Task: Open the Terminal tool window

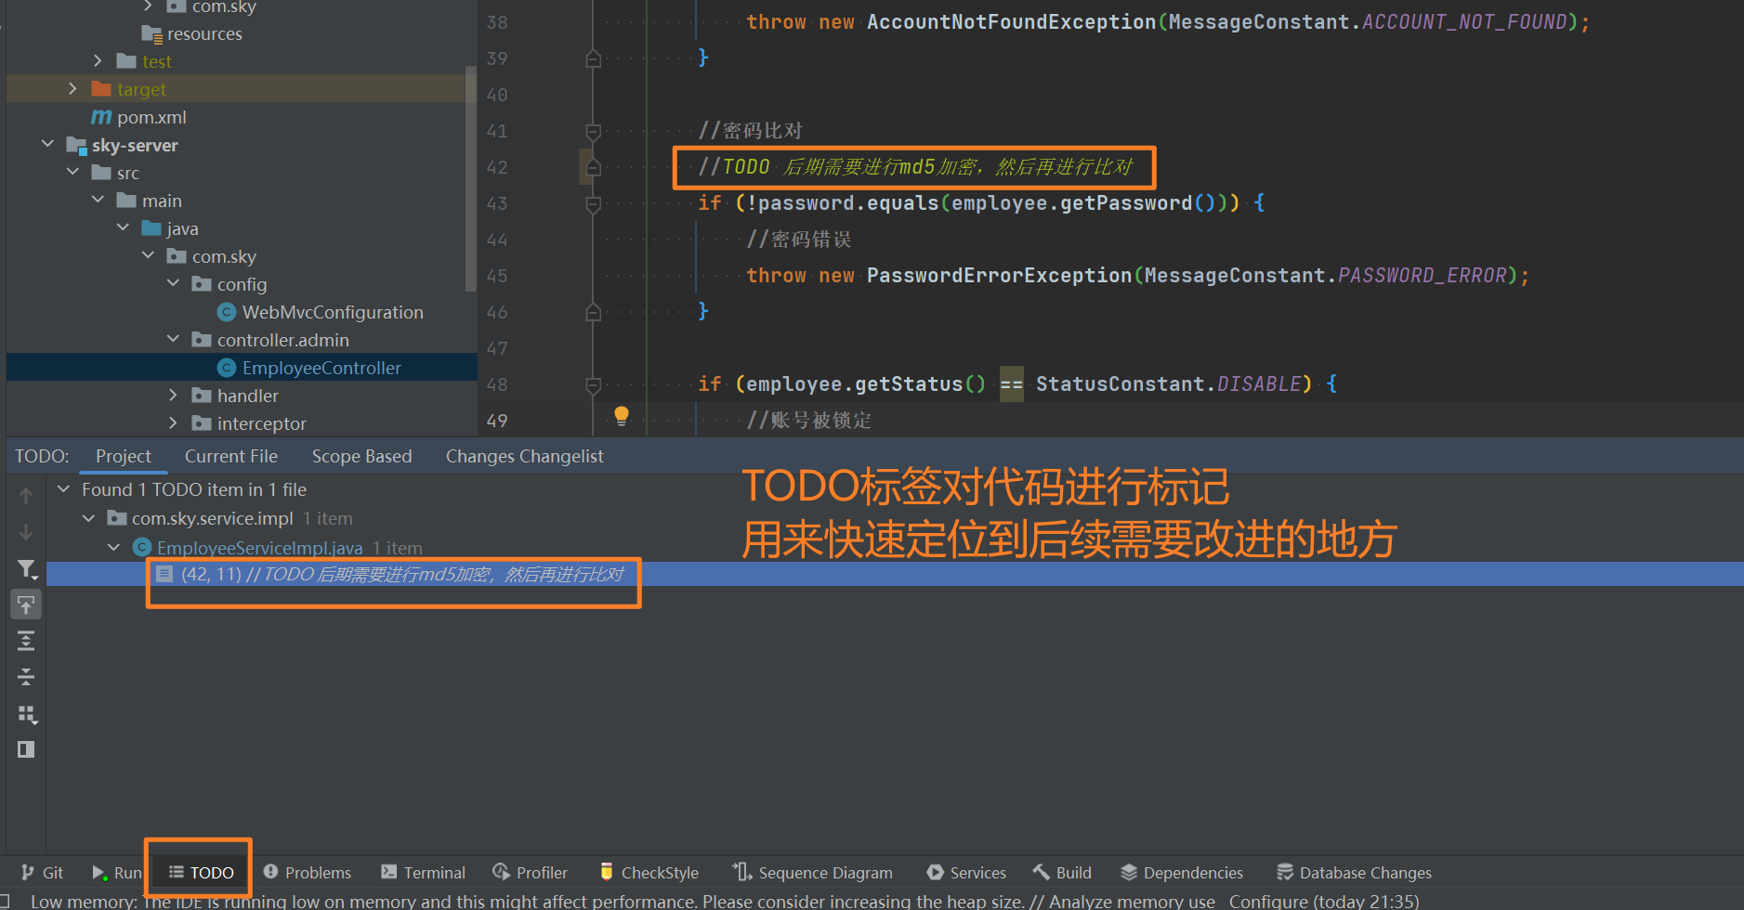Action: point(423,873)
